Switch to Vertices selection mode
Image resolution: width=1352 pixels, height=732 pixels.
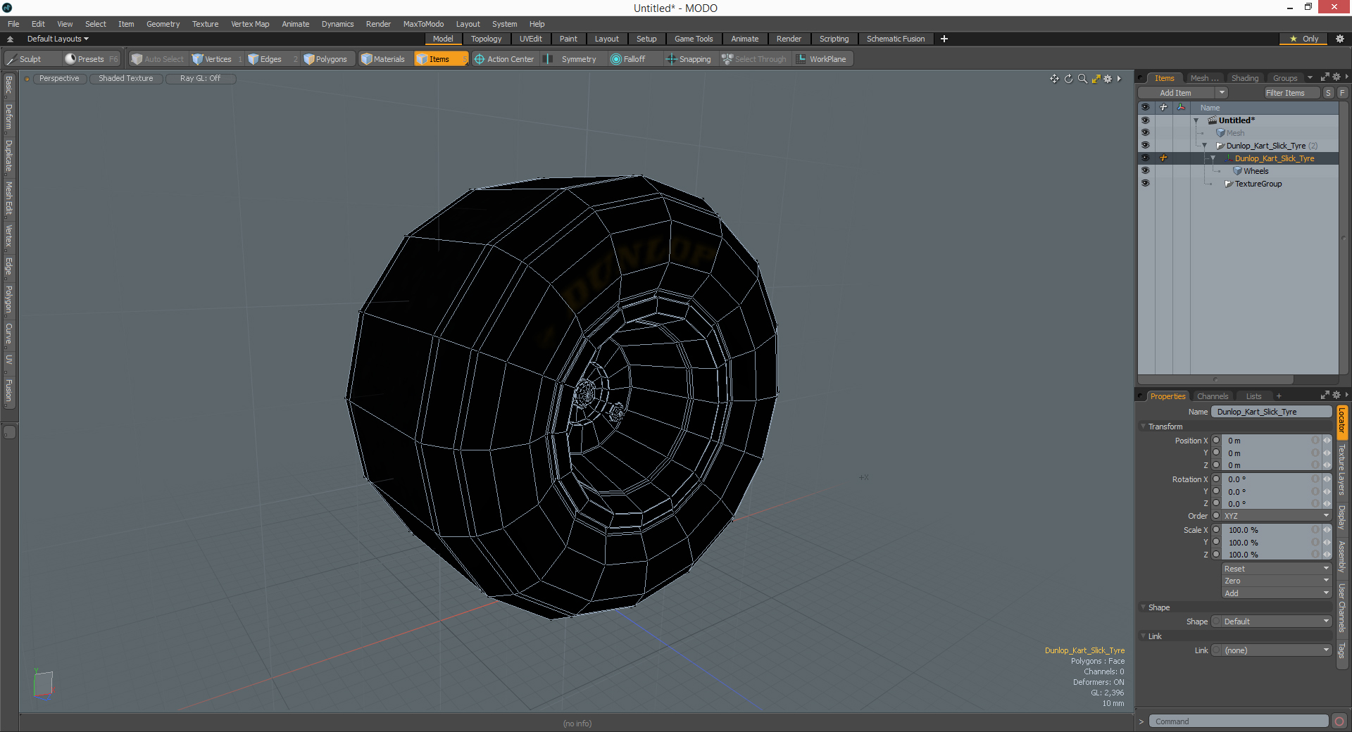coord(217,59)
